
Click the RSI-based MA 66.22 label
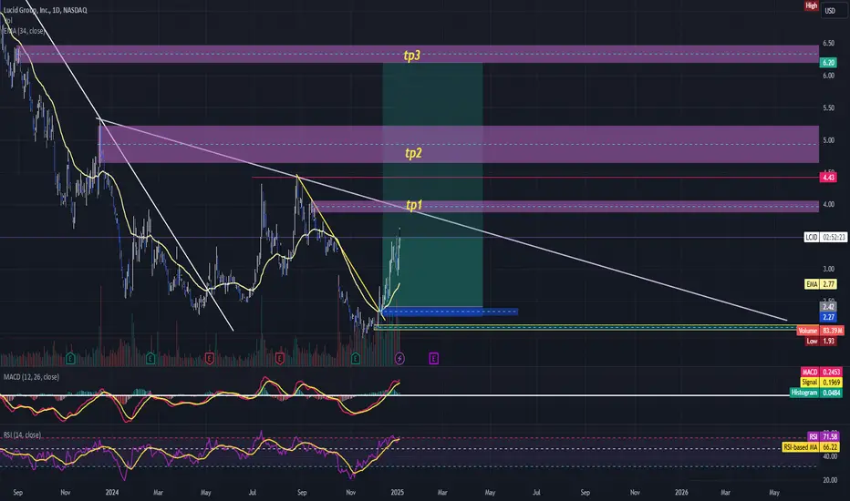[x=811, y=447]
